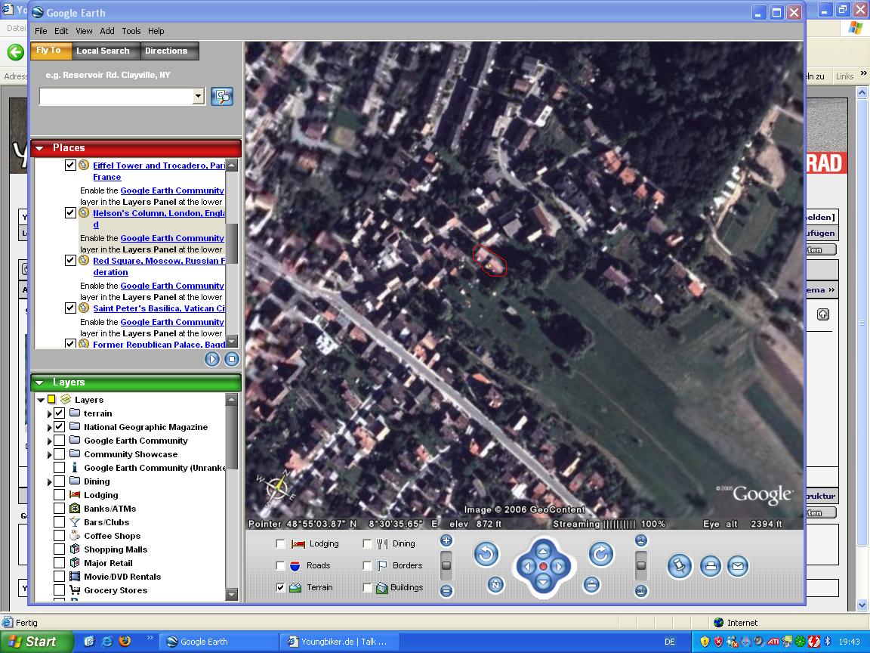Expand the terrain layer folder

(49, 413)
